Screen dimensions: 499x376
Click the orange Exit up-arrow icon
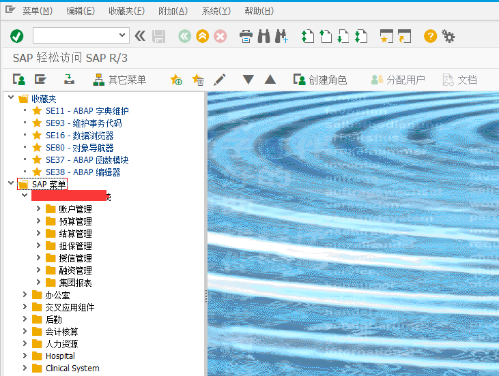tap(203, 36)
